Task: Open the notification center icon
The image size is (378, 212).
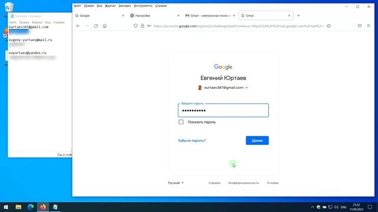Action: tap(370, 207)
